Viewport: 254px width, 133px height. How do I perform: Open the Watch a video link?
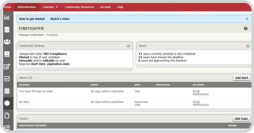[x=60, y=19]
